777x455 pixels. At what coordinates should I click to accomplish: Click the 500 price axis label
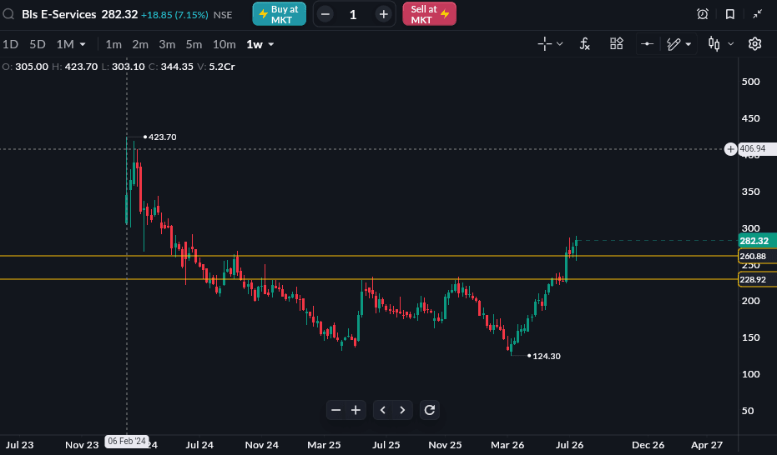(x=751, y=82)
